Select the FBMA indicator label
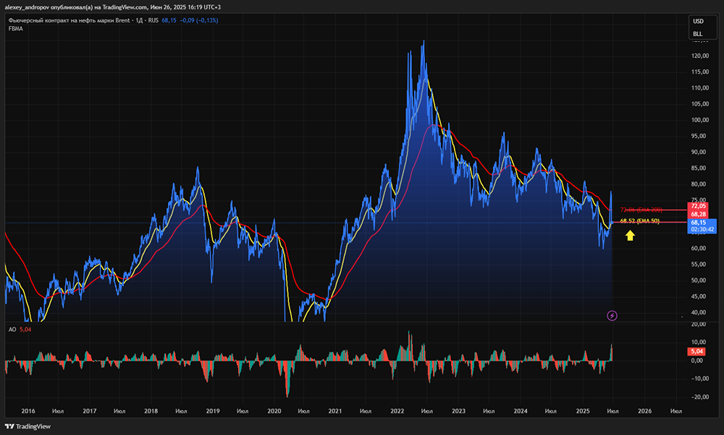This screenshot has width=724, height=435. (16, 29)
